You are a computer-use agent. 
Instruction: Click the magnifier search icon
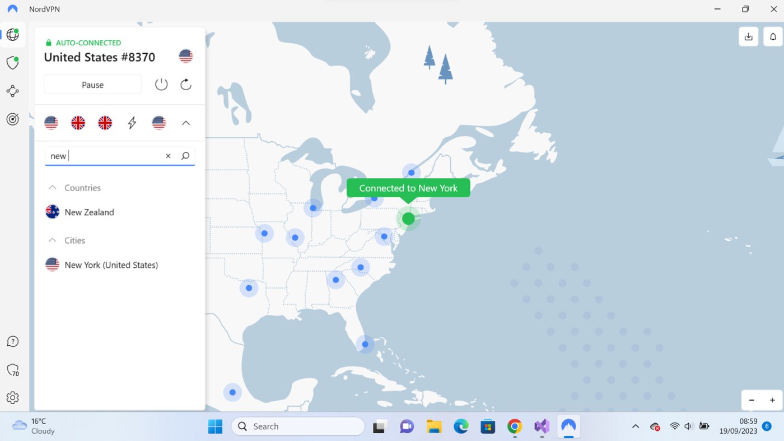[185, 156]
